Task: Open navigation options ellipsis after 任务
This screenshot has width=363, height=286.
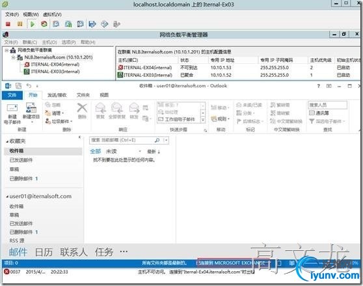Action: click(x=124, y=251)
